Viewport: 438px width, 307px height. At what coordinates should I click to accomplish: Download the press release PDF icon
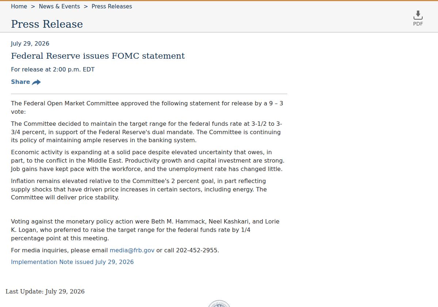coord(418,15)
